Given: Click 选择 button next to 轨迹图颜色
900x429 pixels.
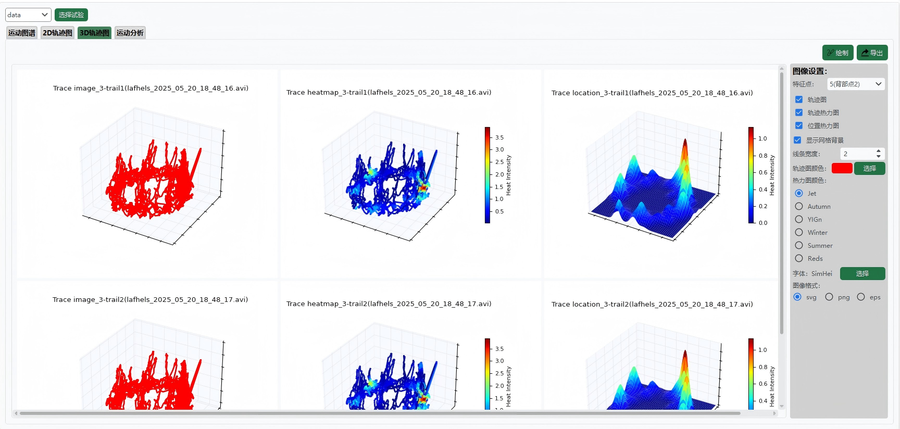Looking at the screenshot, I should pos(869,168).
